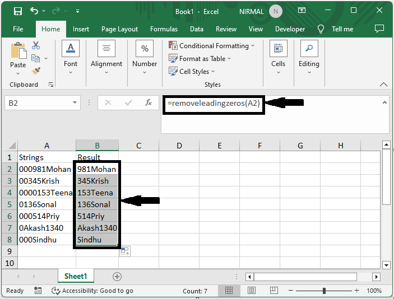Image resolution: width=394 pixels, height=299 pixels.
Task: Customize the Quick Access Toolbar
Action: (78, 11)
